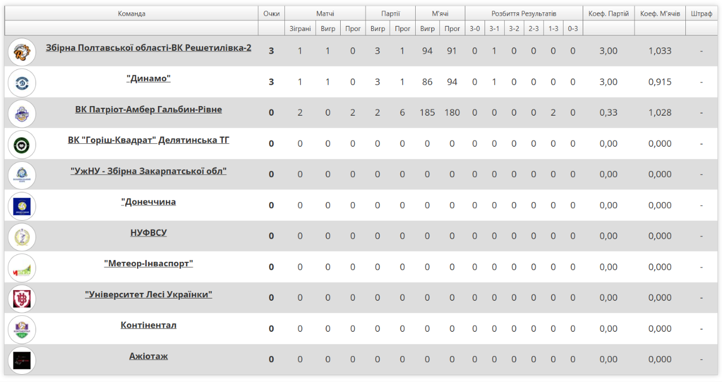
Task: Click the НУФВСУ team logo icon
Action: 22,236
